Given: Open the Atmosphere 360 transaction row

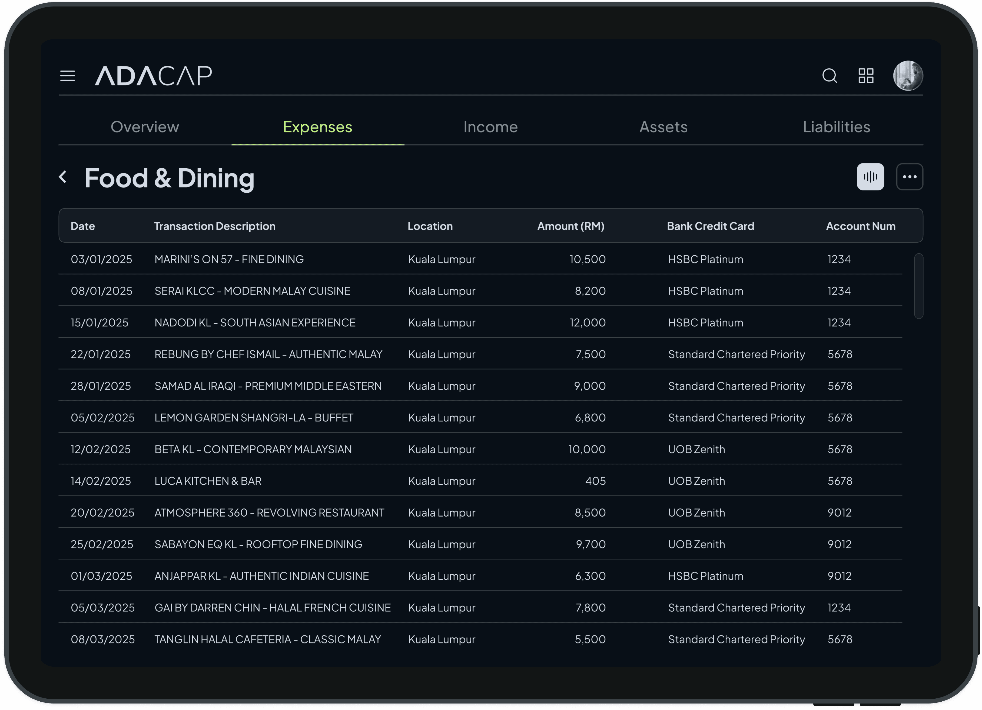Looking at the screenshot, I should pos(269,513).
